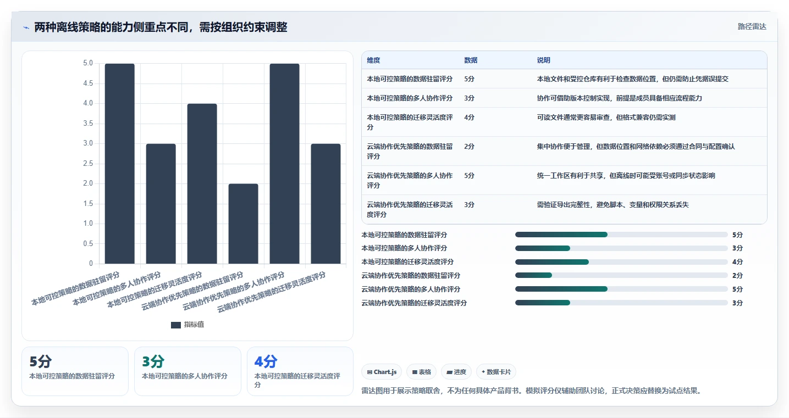The image size is (789, 418).
Task: Click the progress bar for 本地可控策略的多人协作评分
Action: tap(621, 248)
